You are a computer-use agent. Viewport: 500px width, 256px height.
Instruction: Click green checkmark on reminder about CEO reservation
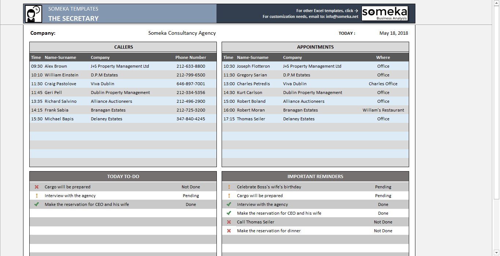coord(229,213)
